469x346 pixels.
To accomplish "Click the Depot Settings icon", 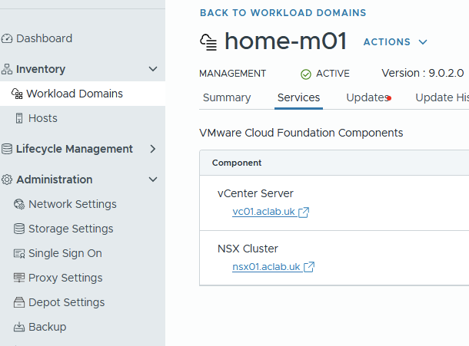I will [x=20, y=302].
